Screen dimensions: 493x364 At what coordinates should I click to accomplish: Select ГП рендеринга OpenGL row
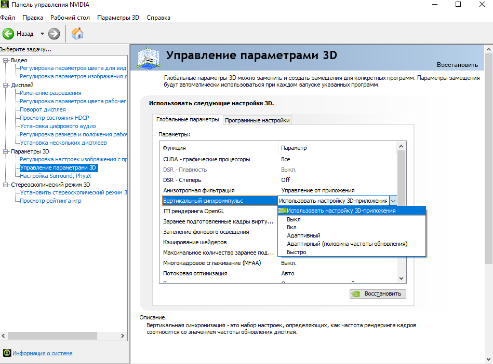point(219,211)
